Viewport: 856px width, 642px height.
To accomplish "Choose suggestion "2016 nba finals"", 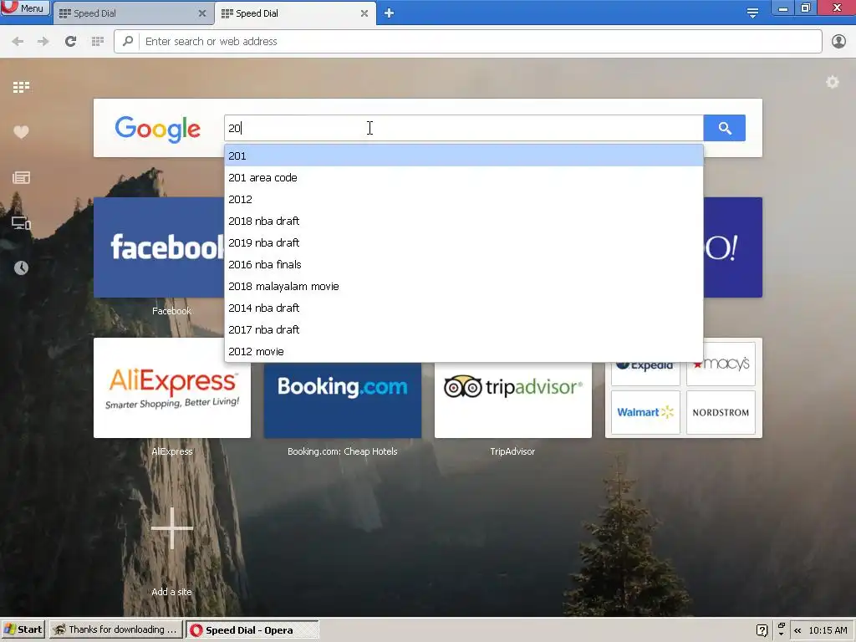I will [463, 265].
